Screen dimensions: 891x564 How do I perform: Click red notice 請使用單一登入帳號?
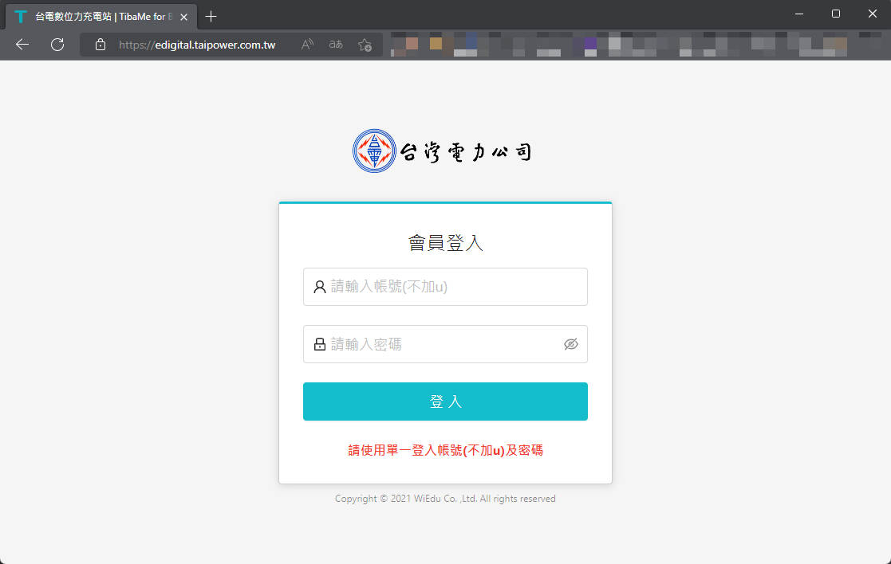(445, 450)
